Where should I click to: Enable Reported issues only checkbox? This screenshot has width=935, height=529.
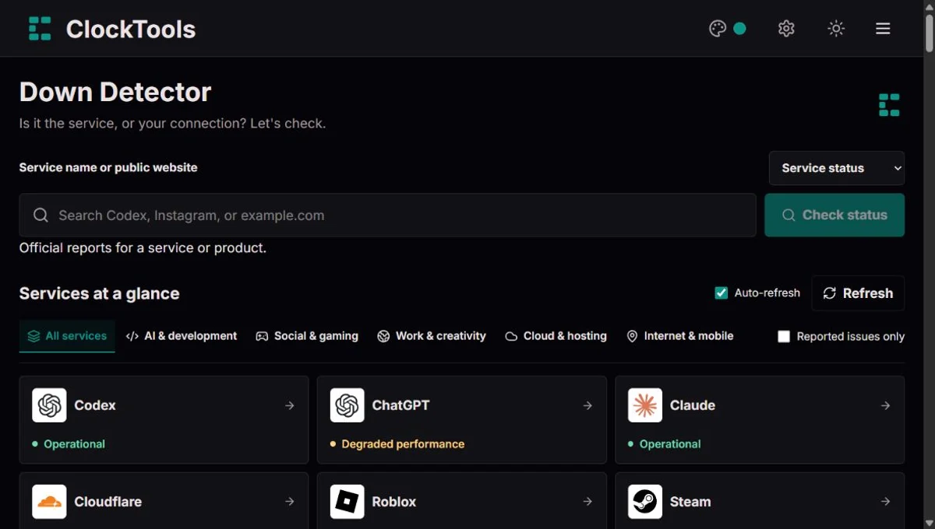[784, 336]
